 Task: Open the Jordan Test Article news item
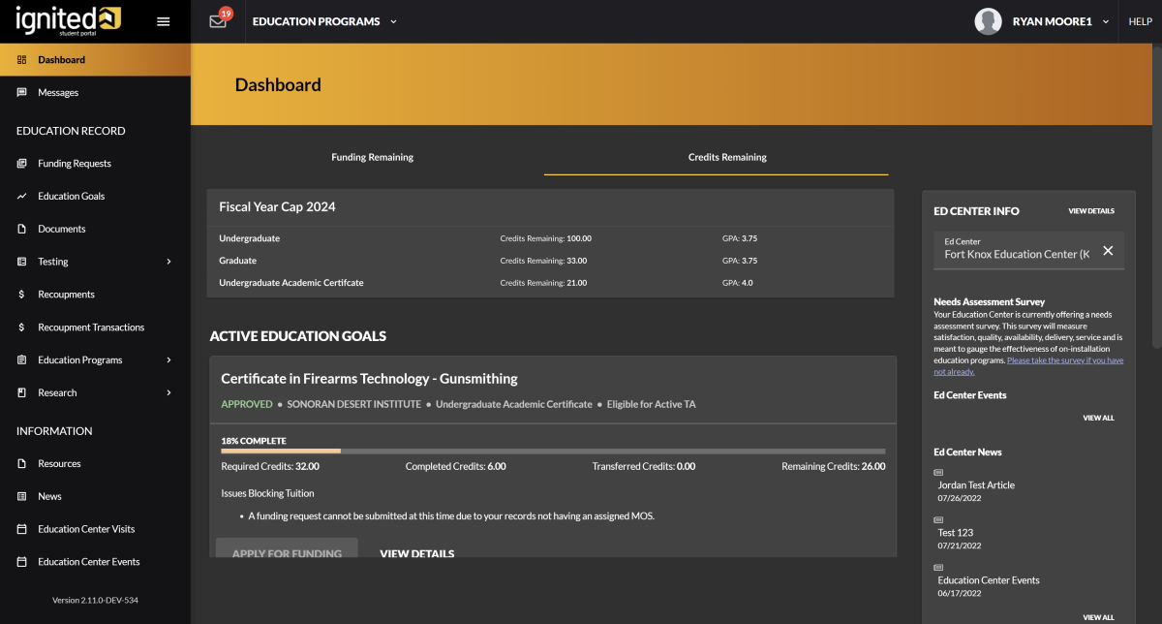[976, 485]
